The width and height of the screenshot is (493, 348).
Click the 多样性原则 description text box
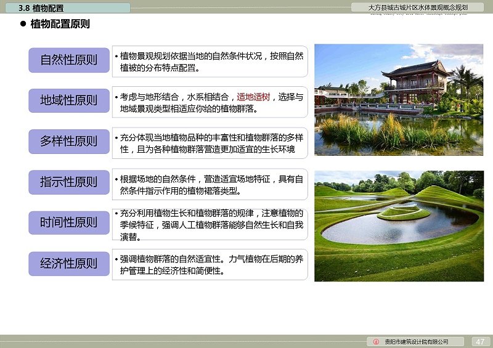tap(210, 144)
